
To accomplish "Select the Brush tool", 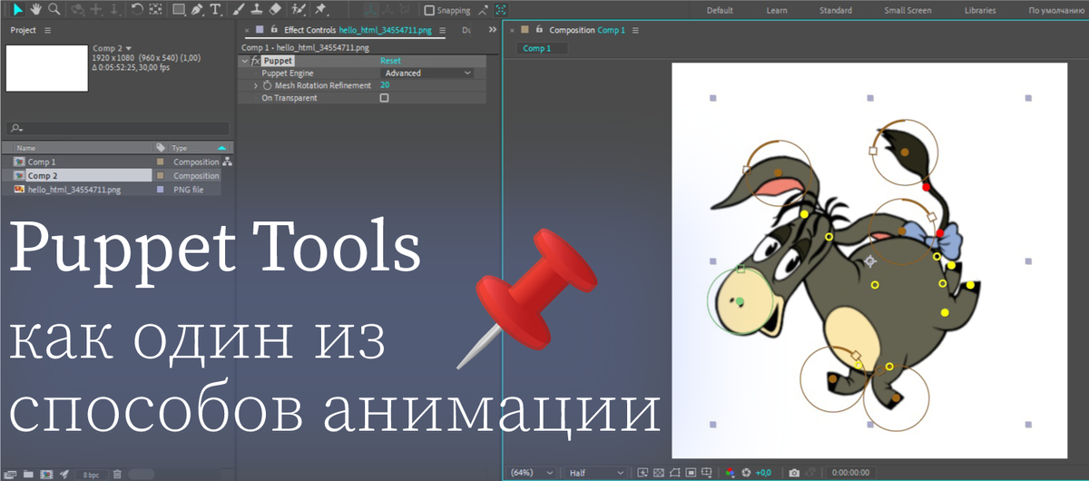I will 238,10.
